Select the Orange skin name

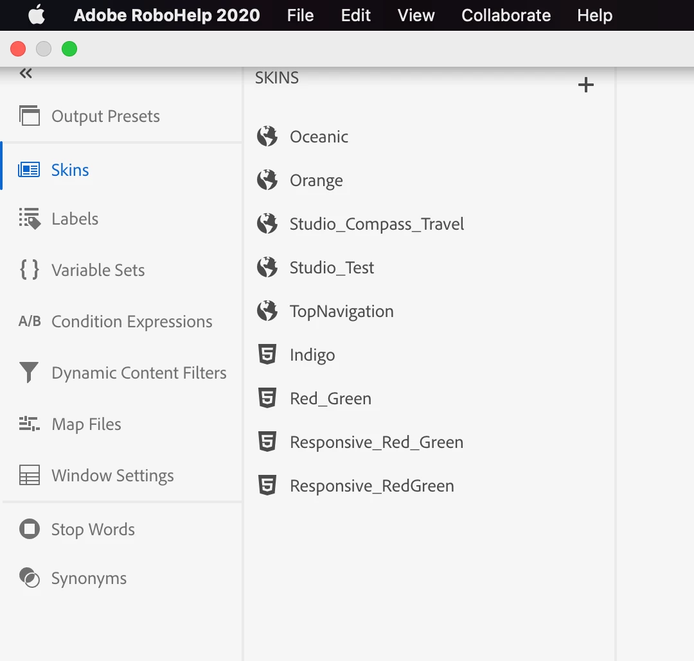click(x=316, y=181)
